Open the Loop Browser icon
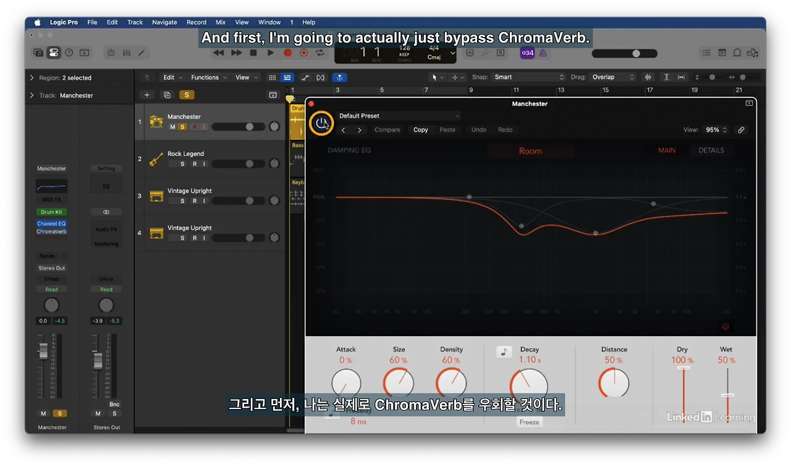The width and height of the screenshot is (791, 467). (737, 53)
